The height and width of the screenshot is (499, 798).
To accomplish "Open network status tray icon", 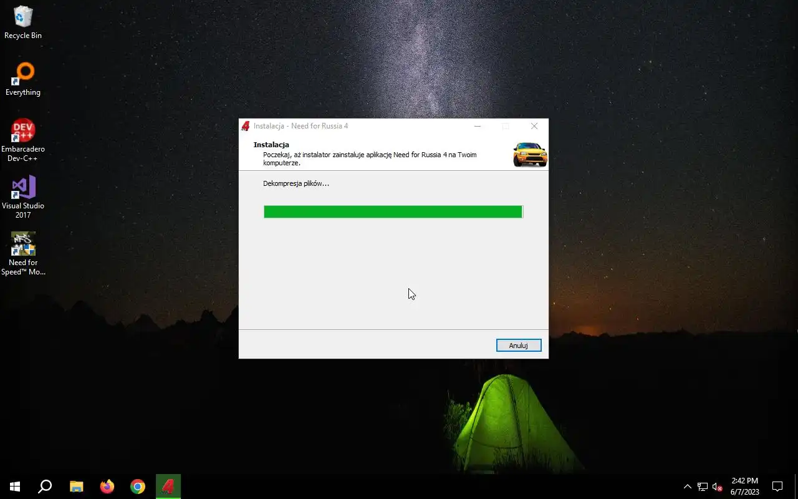I will coord(703,487).
